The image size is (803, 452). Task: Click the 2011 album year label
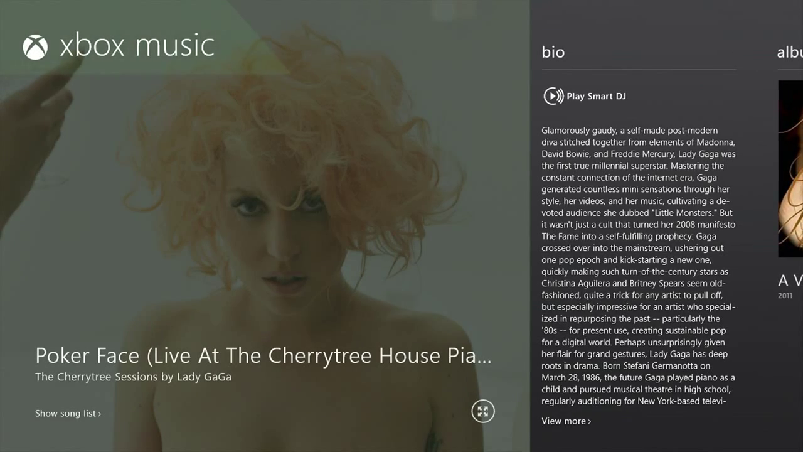pos(785,296)
